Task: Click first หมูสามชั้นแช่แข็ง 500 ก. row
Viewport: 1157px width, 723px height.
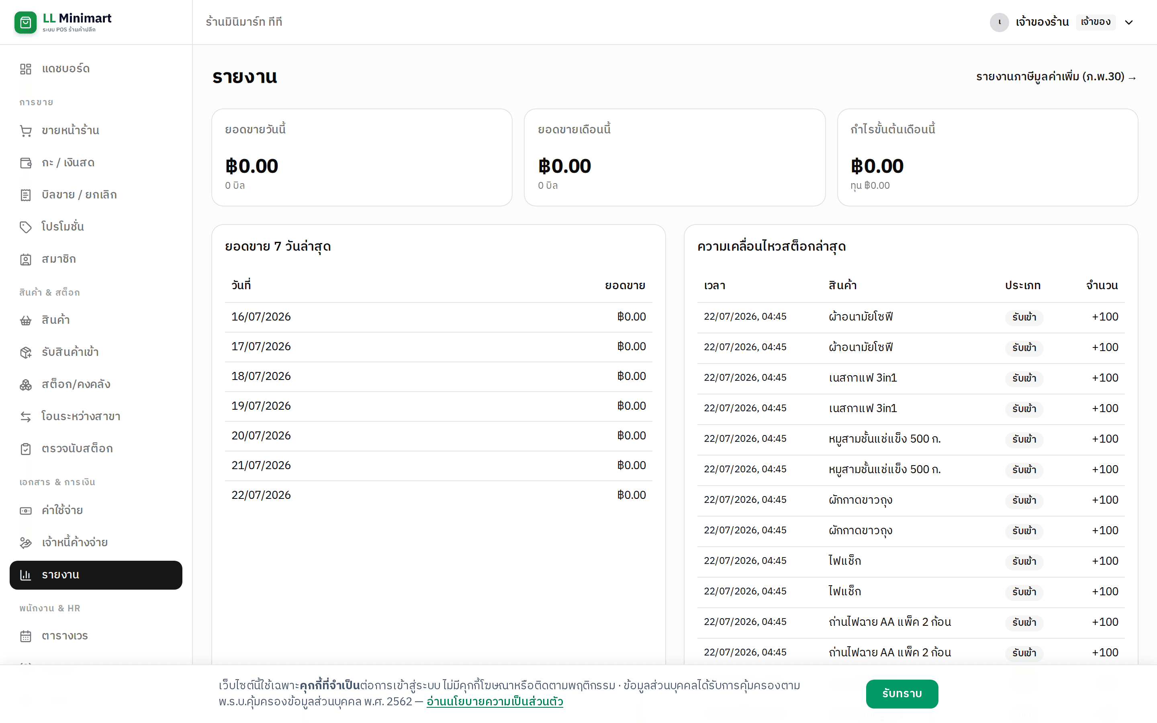Action: pyautogui.click(x=911, y=439)
